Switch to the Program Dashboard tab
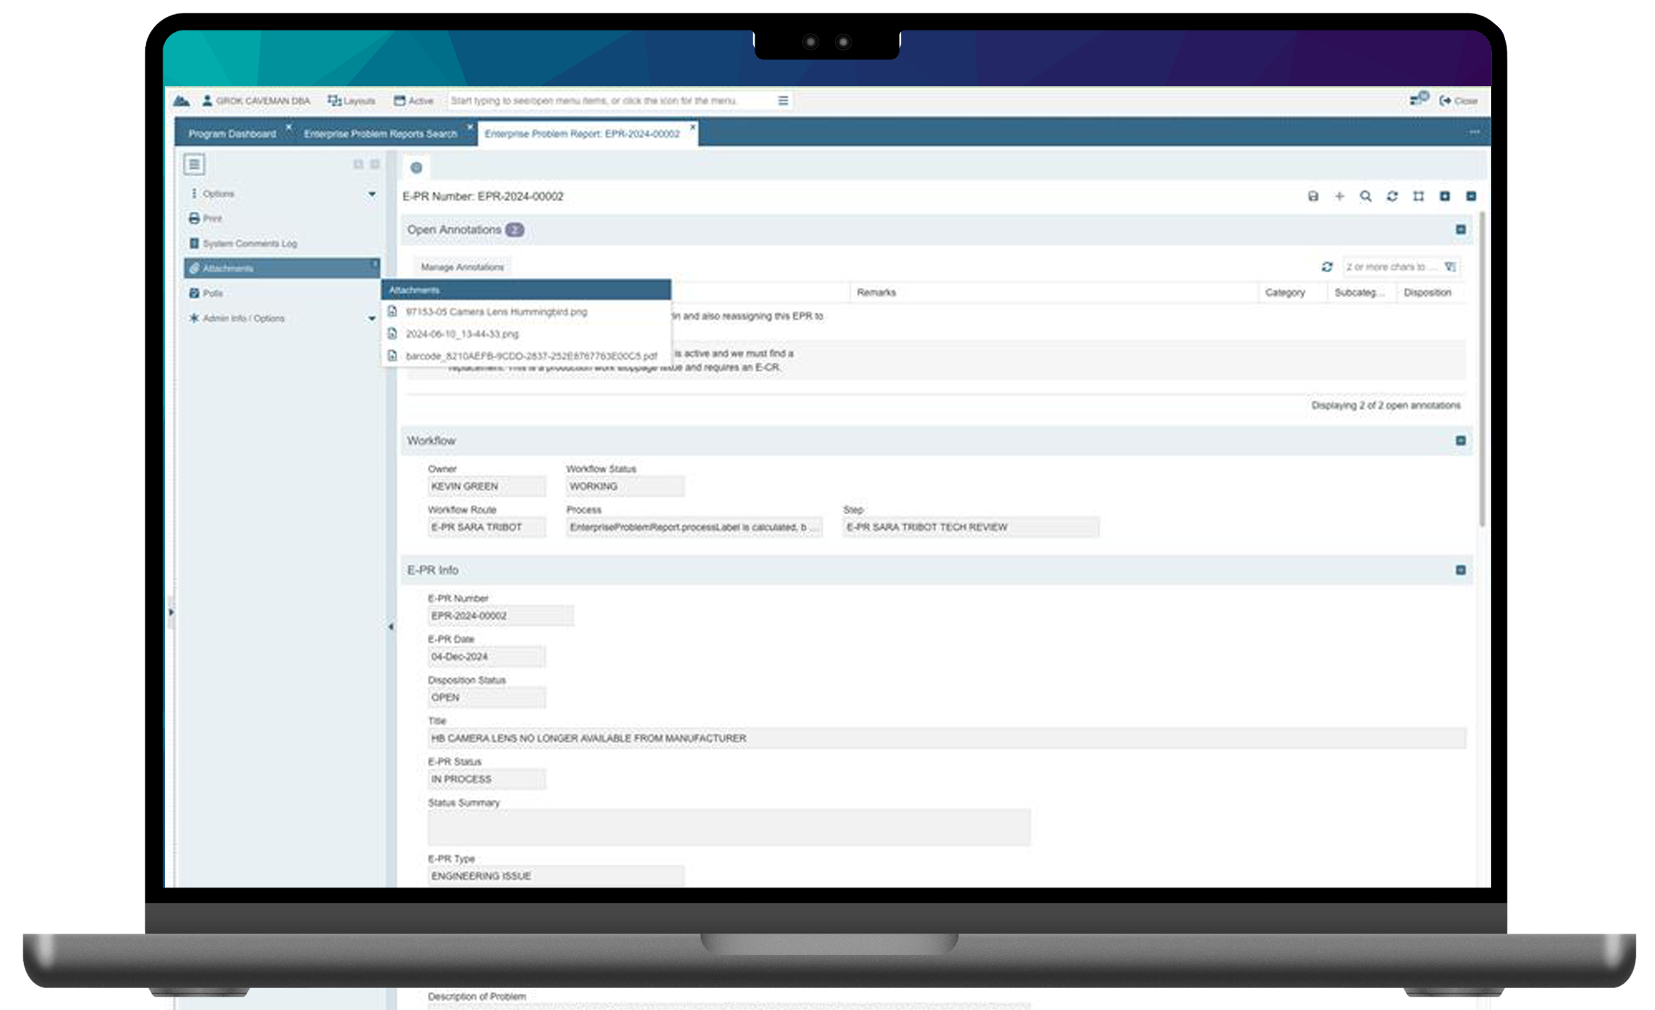Viewport: 1655px width, 1010px height. click(232, 134)
